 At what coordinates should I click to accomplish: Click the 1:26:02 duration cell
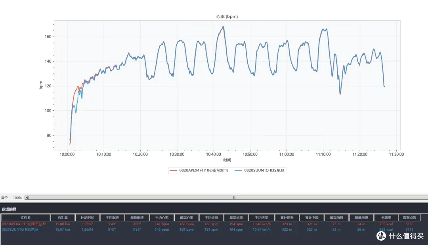(x=87, y=224)
